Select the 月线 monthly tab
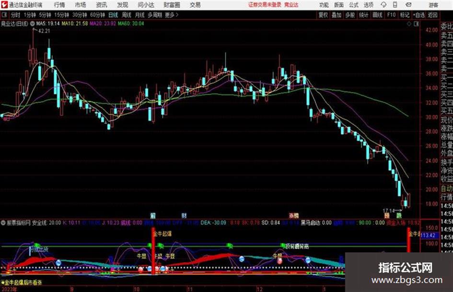 click(140, 15)
